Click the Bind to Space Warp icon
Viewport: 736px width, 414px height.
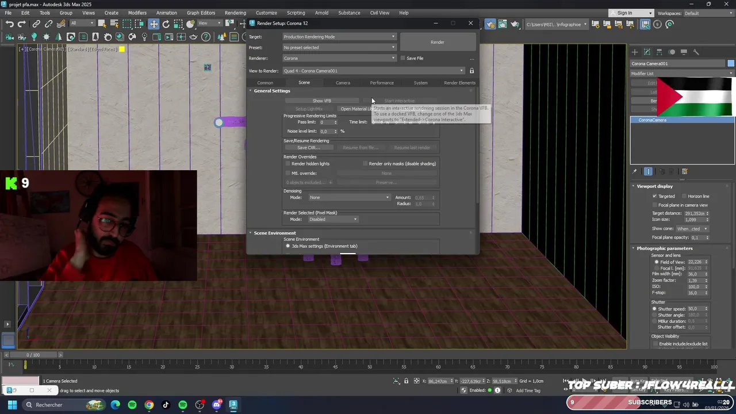click(x=60, y=24)
